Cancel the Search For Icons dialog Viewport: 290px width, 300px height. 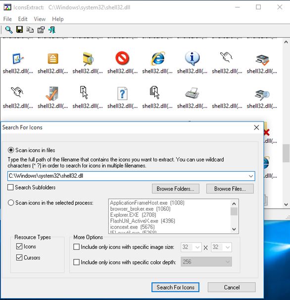pyautogui.click(x=232, y=287)
